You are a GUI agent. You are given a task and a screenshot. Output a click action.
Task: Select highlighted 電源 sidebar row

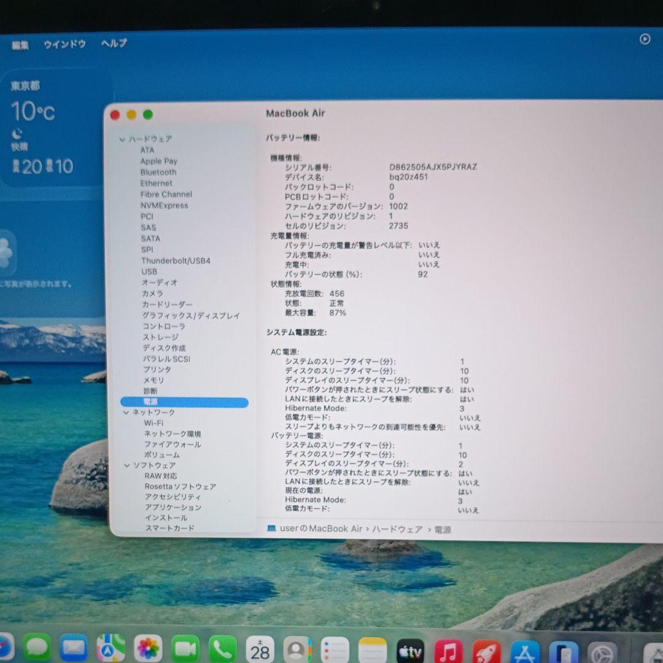184,401
